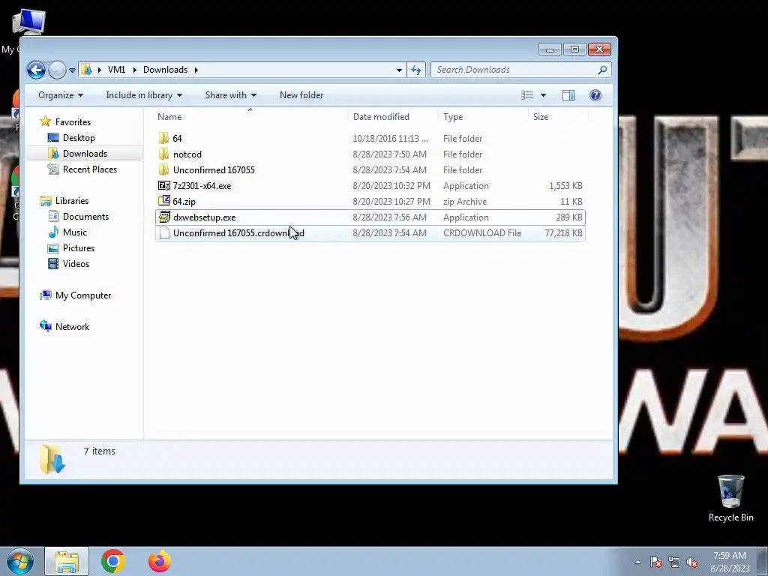Image resolution: width=768 pixels, height=576 pixels.
Task: Launch Firefox from the taskbar
Action: pyautogui.click(x=160, y=561)
